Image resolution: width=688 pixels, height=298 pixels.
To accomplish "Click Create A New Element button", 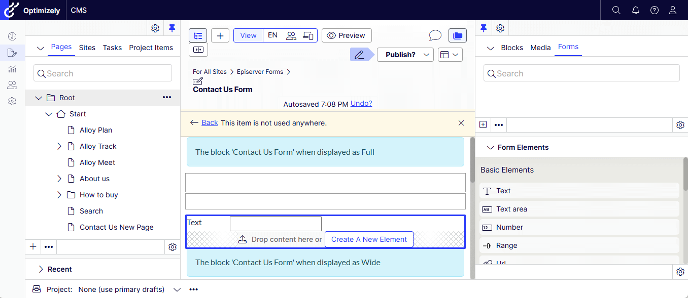I will point(369,239).
